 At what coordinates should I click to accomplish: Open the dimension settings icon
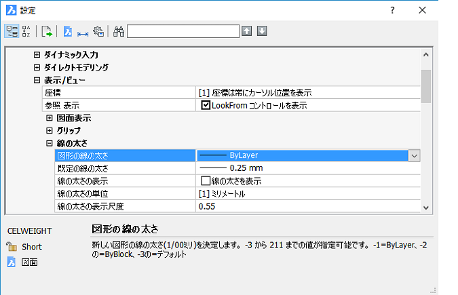tap(83, 31)
